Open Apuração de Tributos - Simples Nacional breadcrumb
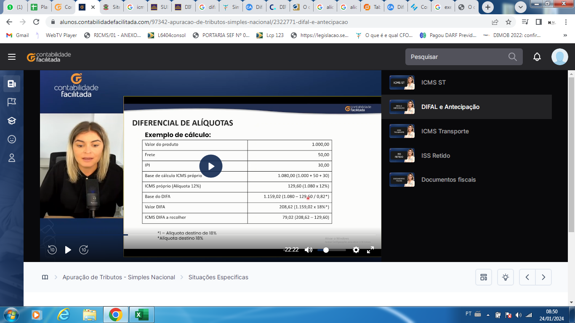575x323 pixels. coord(119,277)
